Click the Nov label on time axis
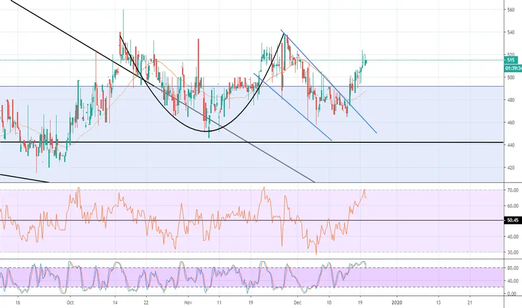This screenshot has height=308, width=522. pos(188,302)
